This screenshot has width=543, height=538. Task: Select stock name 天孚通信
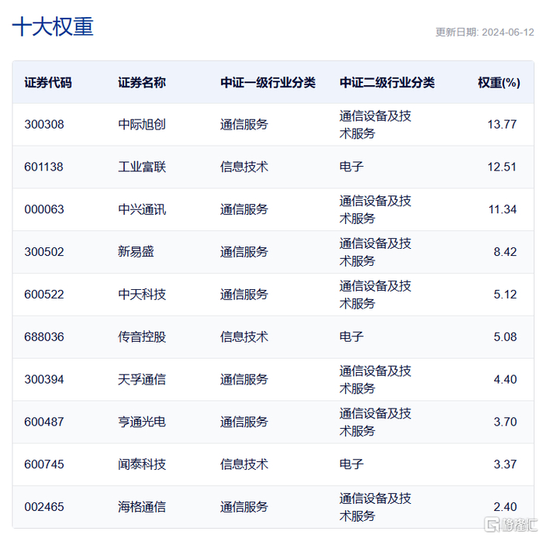[x=142, y=379]
